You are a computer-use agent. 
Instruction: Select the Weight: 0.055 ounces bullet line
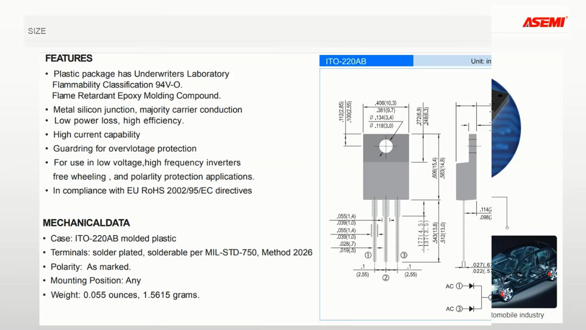(124, 295)
